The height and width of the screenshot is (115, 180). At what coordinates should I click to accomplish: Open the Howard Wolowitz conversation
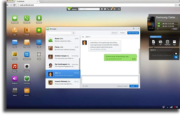63,83
